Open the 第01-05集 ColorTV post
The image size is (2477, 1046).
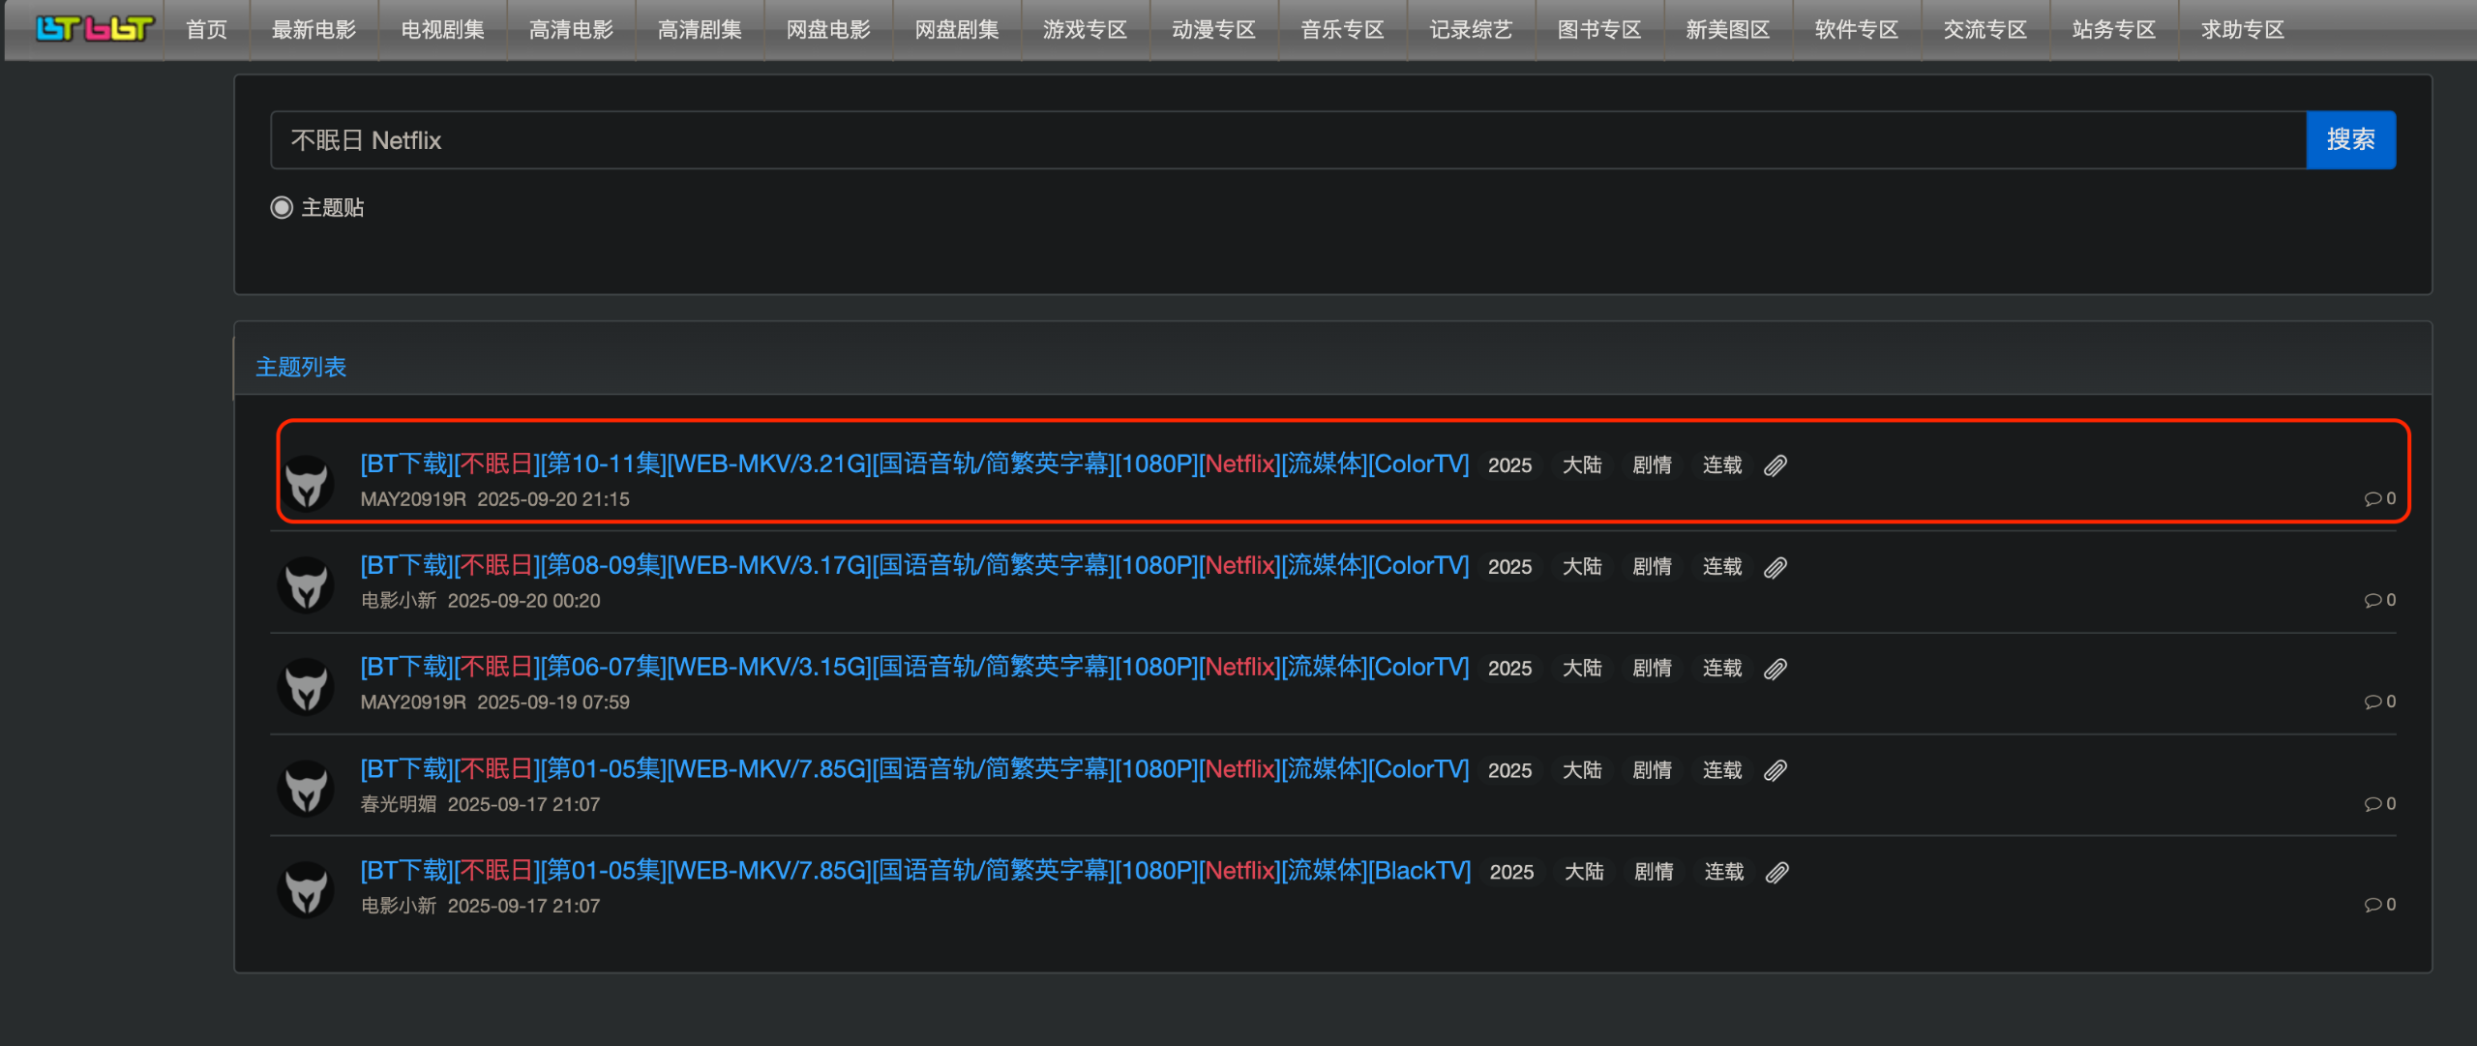[914, 769]
